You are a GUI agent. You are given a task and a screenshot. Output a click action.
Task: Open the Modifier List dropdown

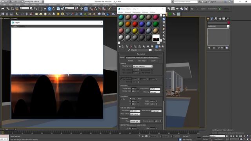[218, 26]
